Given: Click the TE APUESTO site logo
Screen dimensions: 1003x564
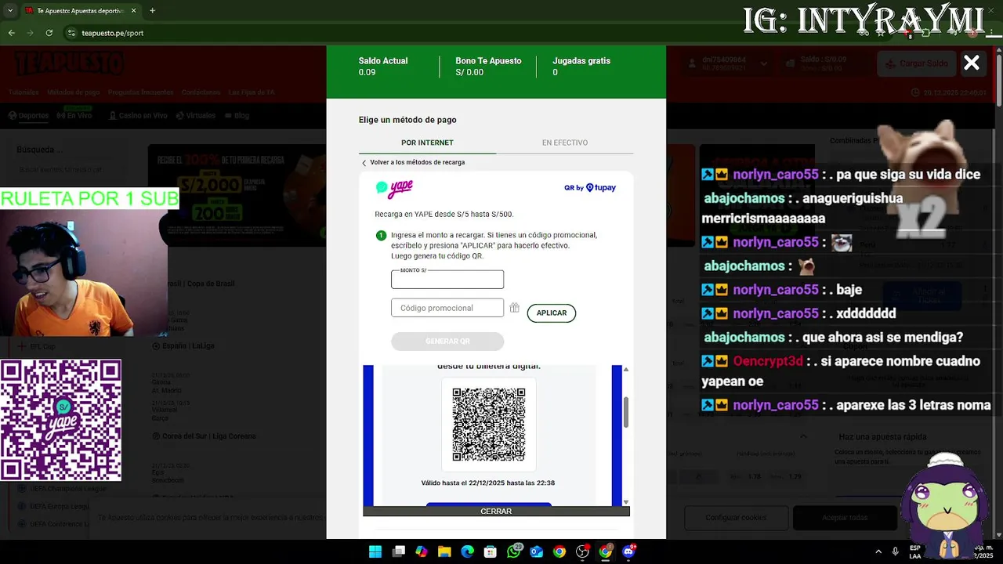Looking at the screenshot, I should [x=69, y=63].
